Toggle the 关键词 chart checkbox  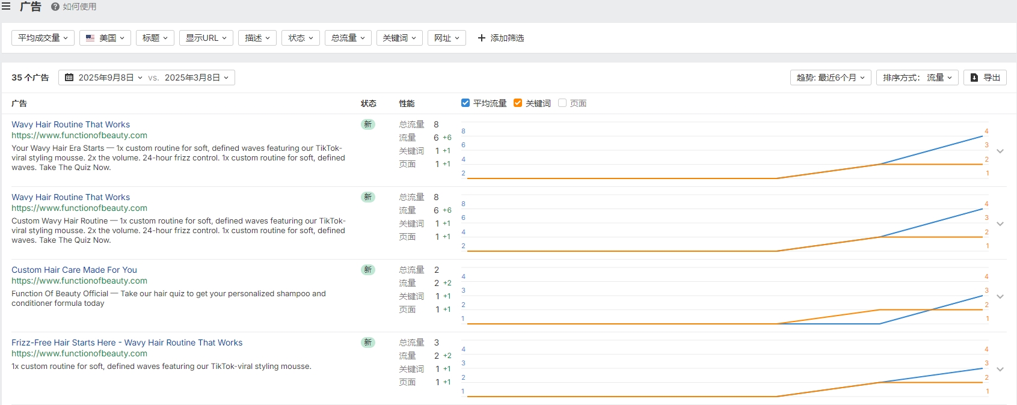pos(518,103)
